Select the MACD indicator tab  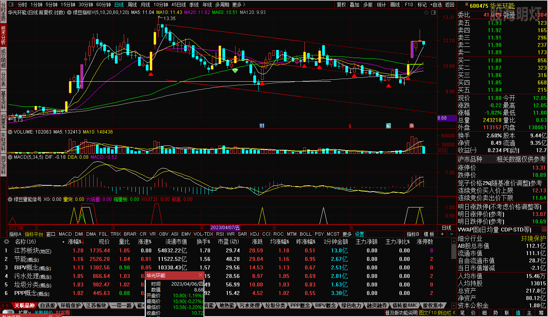tap(65, 234)
